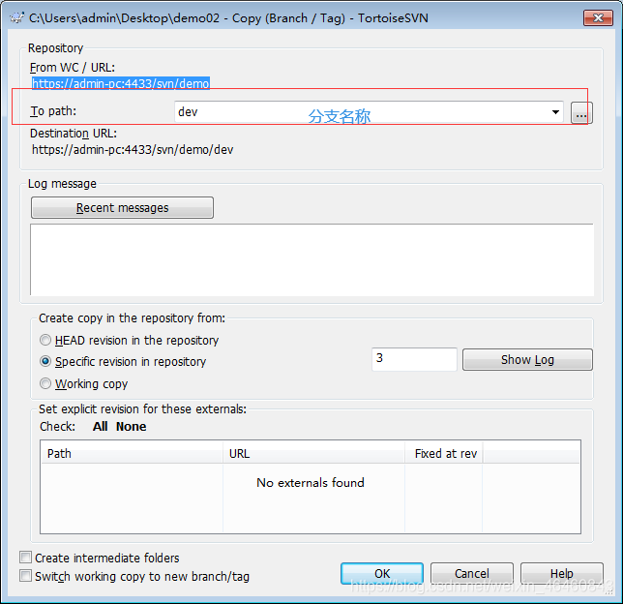Click the revision number field showing 3
Image resolution: width=623 pixels, height=604 pixels.
point(414,359)
